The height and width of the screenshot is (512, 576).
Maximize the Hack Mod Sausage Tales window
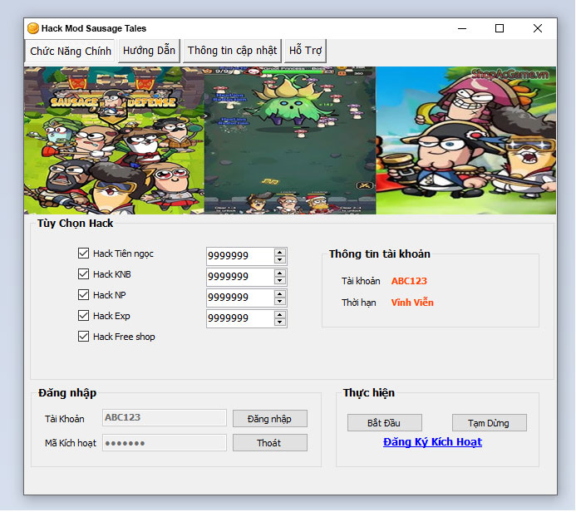(x=500, y=28)
